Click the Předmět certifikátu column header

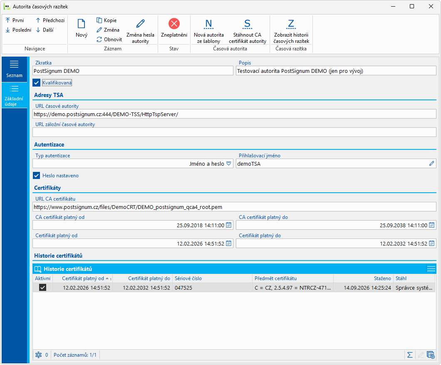point(293,278)
